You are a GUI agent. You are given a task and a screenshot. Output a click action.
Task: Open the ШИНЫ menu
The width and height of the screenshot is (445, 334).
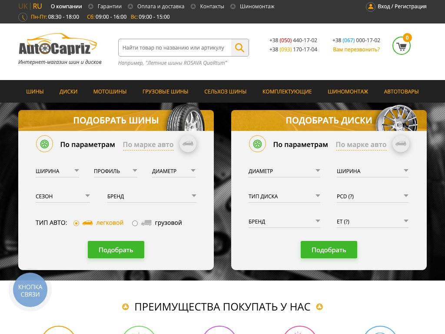pyautogui.click(x=35, y=91)
